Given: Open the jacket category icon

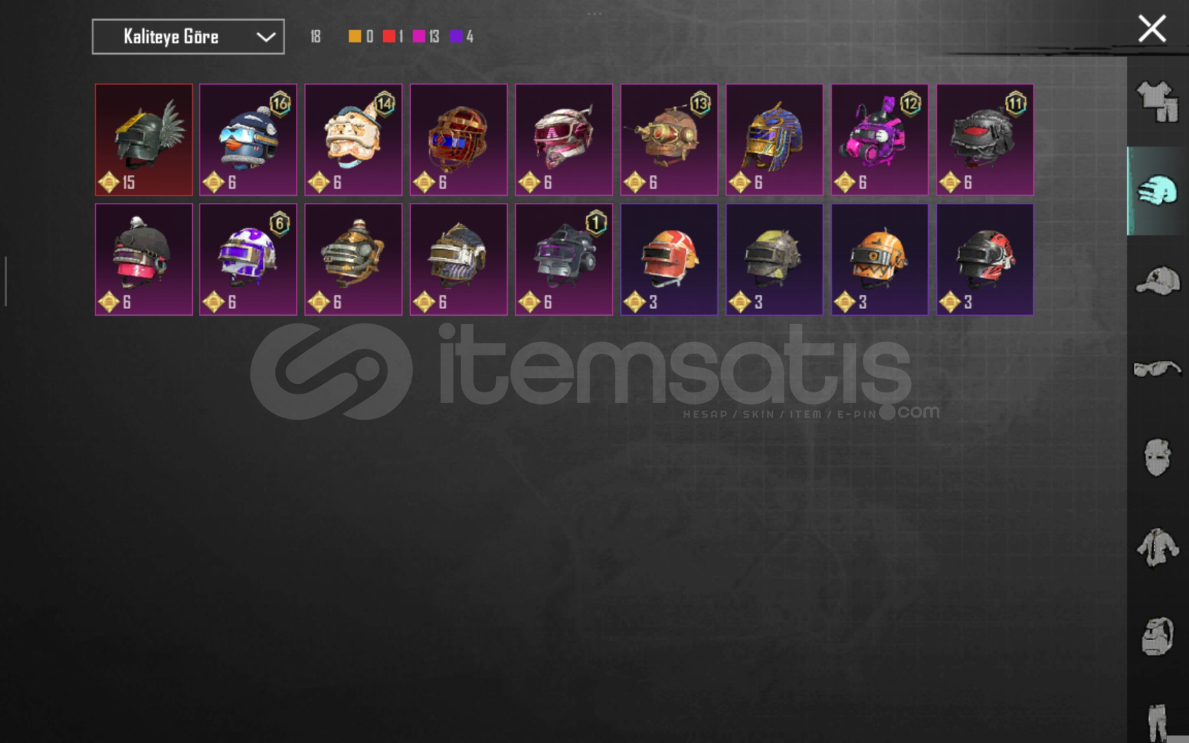Looking at the screenshot, I should pos(1158,548).
